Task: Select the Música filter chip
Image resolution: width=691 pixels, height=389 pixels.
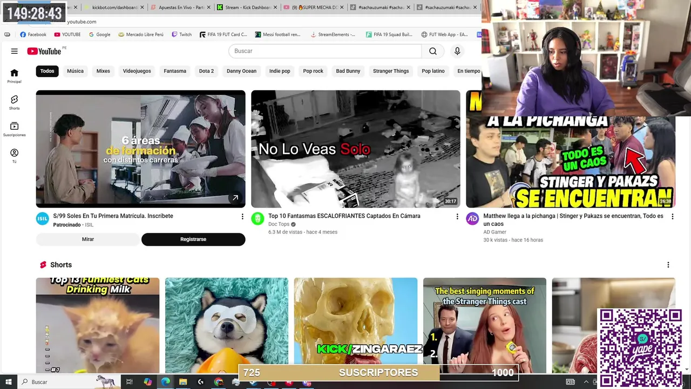Action: click(75, 71)
